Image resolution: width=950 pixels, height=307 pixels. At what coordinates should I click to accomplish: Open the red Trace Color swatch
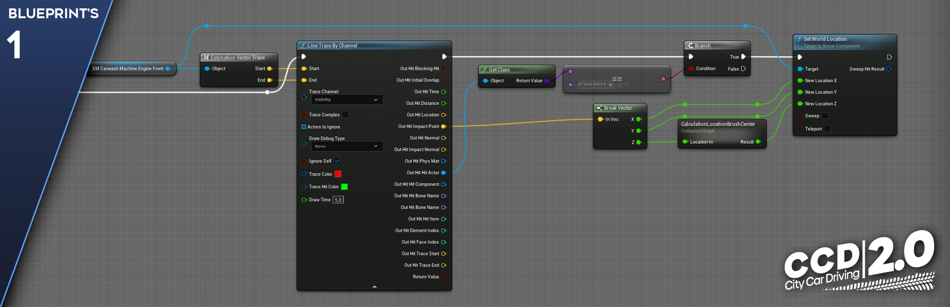(x=338, y=174)
